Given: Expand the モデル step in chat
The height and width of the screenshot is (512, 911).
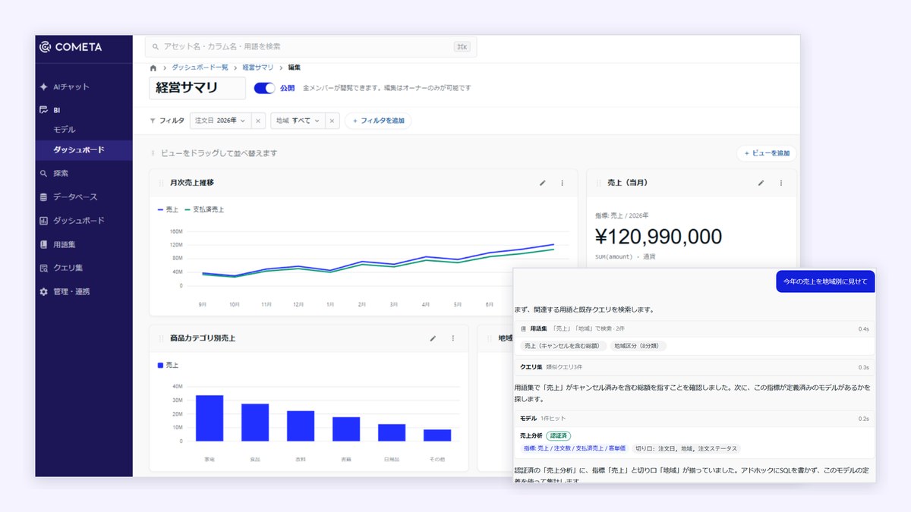Looking at the screenshot, I should tap(695, 419).
